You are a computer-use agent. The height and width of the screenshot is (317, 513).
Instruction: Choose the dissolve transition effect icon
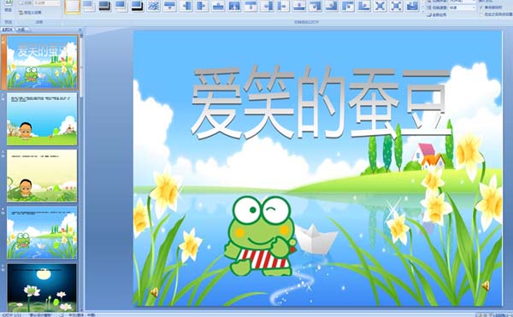(x=153, y=6)
